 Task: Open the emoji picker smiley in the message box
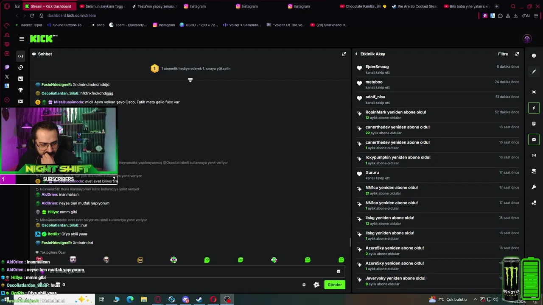point(338,272)
